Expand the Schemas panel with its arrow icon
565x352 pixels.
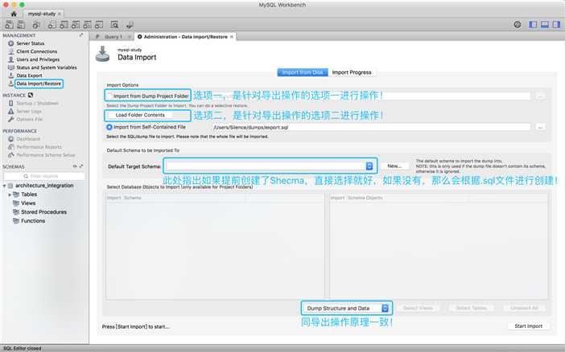(81, 166)
